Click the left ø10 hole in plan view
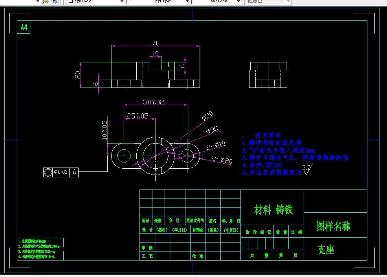Screen dimensions: 387x277 [x=124, y=156]
